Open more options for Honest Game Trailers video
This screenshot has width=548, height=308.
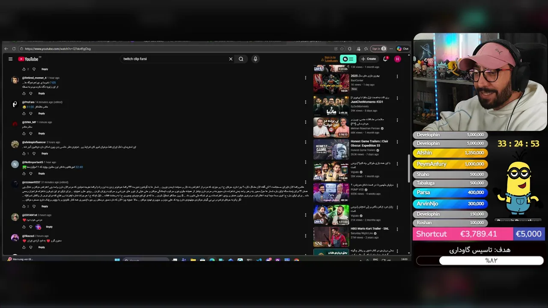pyautogui.click(x=397, y=142)
